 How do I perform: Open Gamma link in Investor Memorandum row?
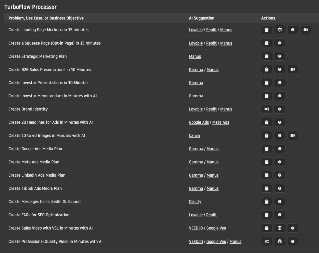(196, 96)
